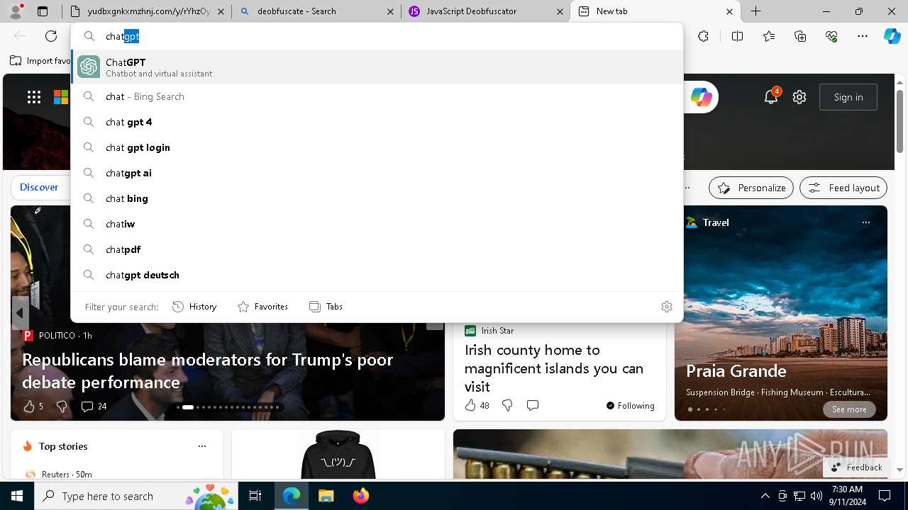Open Browser essentials heart icon
The height and width of the screenshot is (510, 908).
point(831,36)
